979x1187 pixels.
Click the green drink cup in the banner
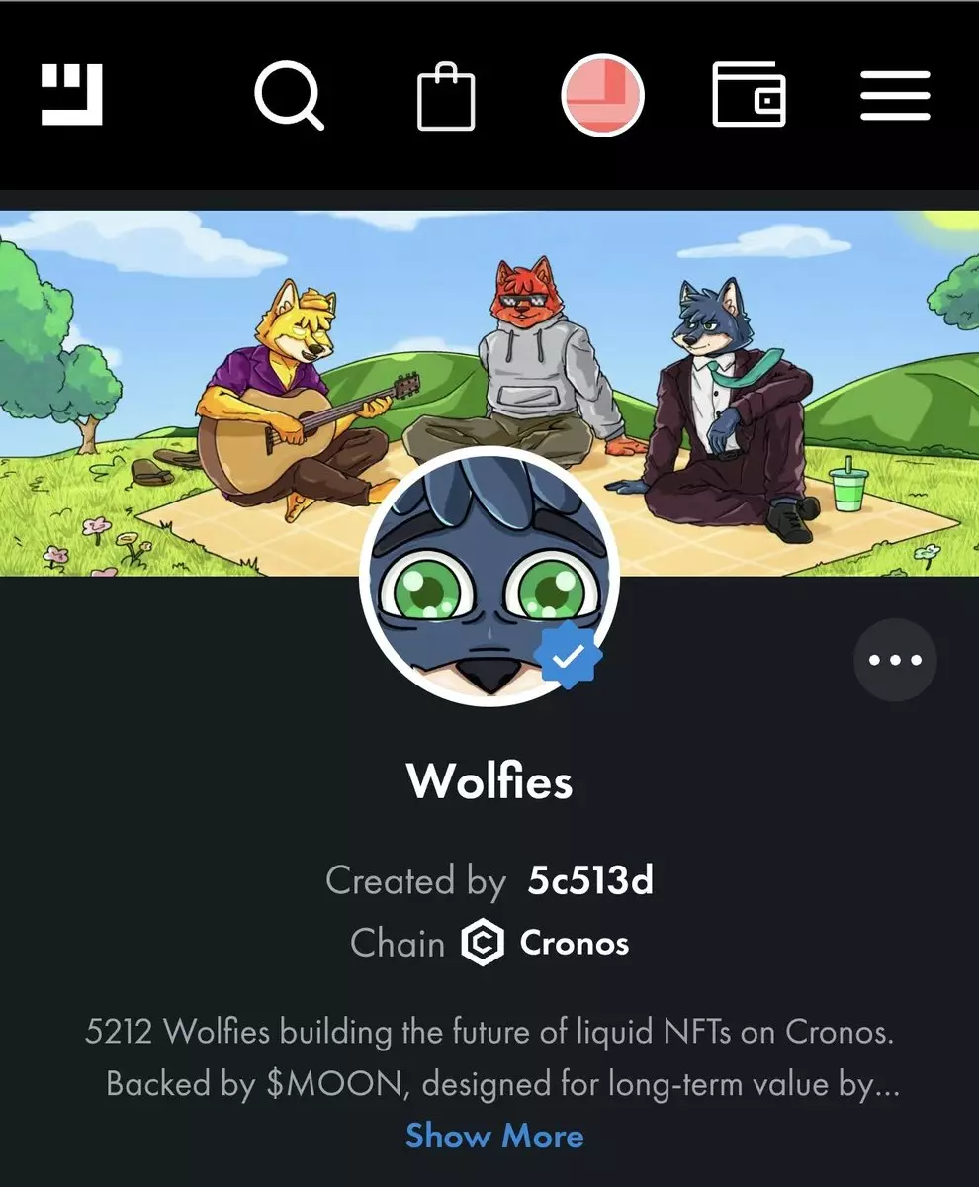pos(847,485)
